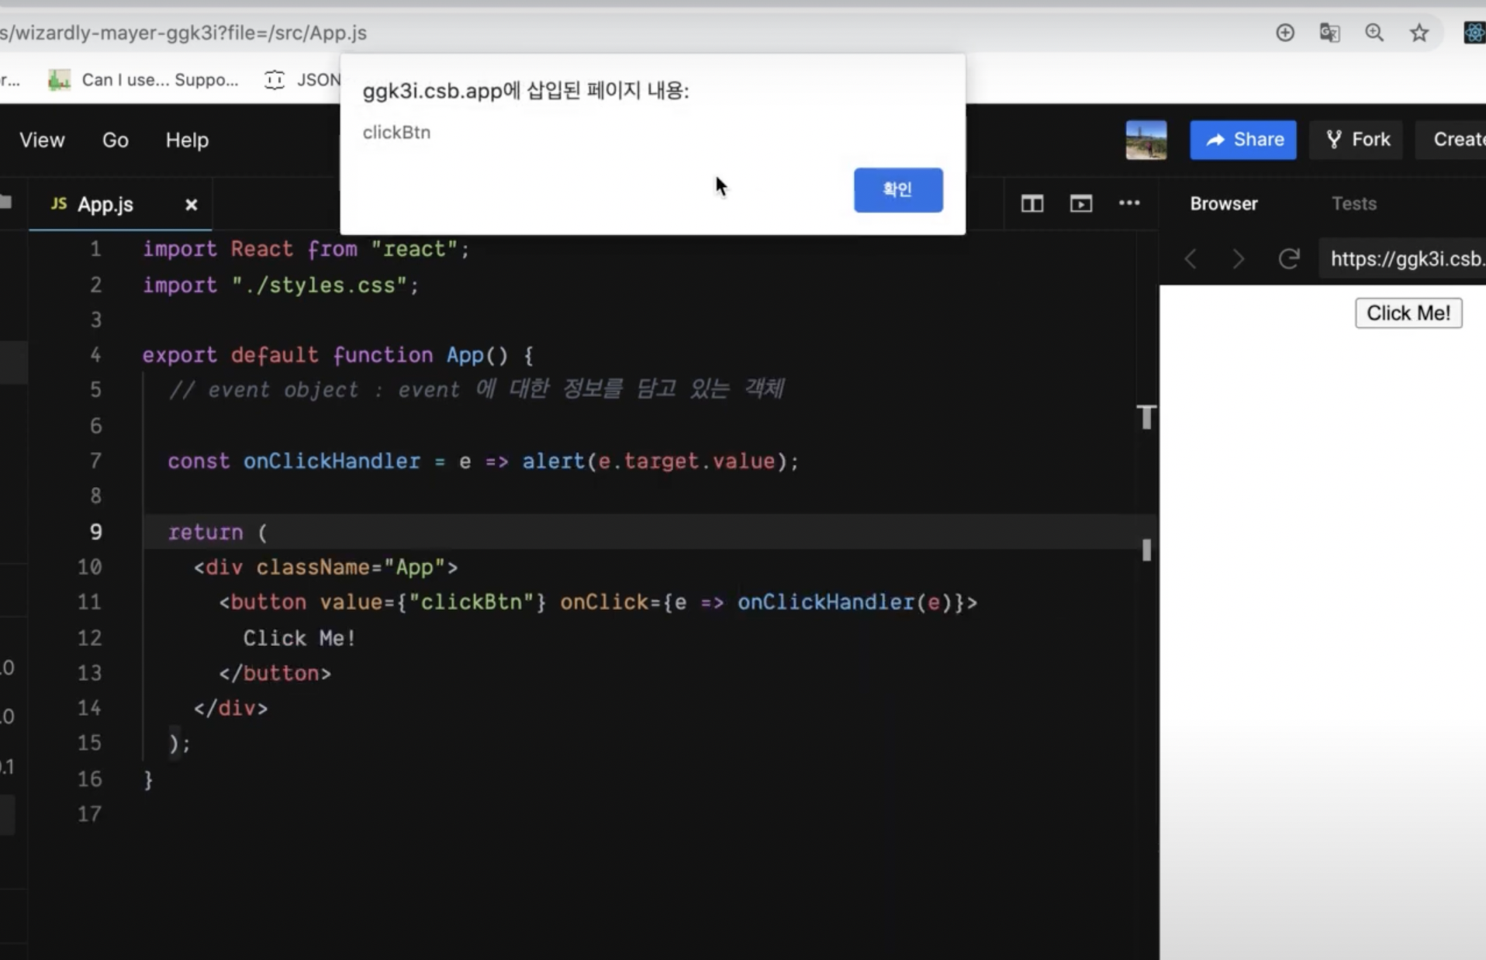Image resolution: width=1486 pixels, height=960 pixels.
Task: Click the 확인 button in the alert dialog
Action: tap(897, 190)
